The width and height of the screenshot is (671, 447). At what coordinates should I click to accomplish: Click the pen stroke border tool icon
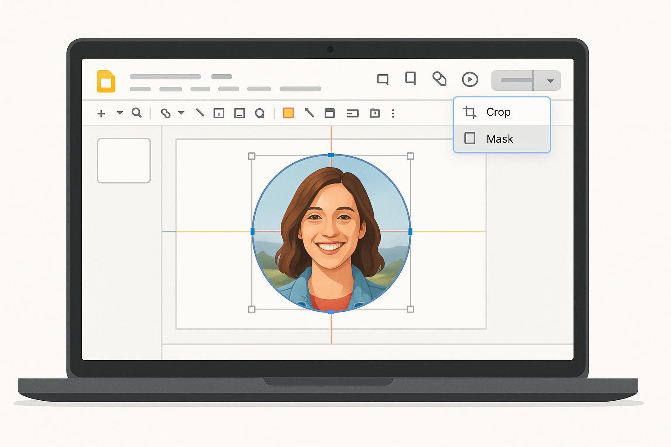pyautogui.click(x=309, y=113)
